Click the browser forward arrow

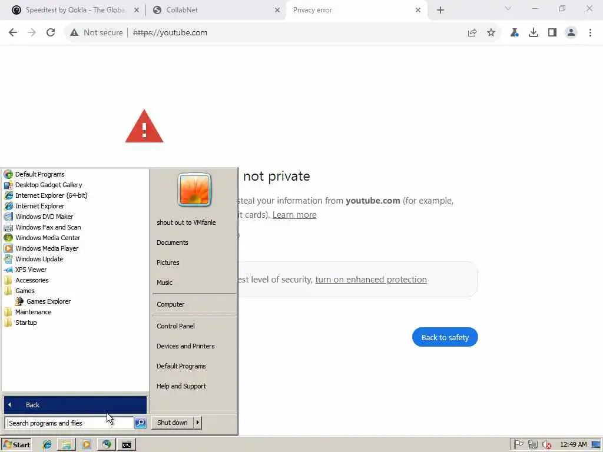(x=32, y=33)
